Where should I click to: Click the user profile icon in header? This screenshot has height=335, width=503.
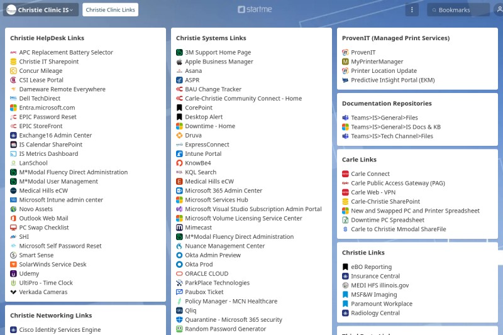pyautogui.click(x=499, y=9)
